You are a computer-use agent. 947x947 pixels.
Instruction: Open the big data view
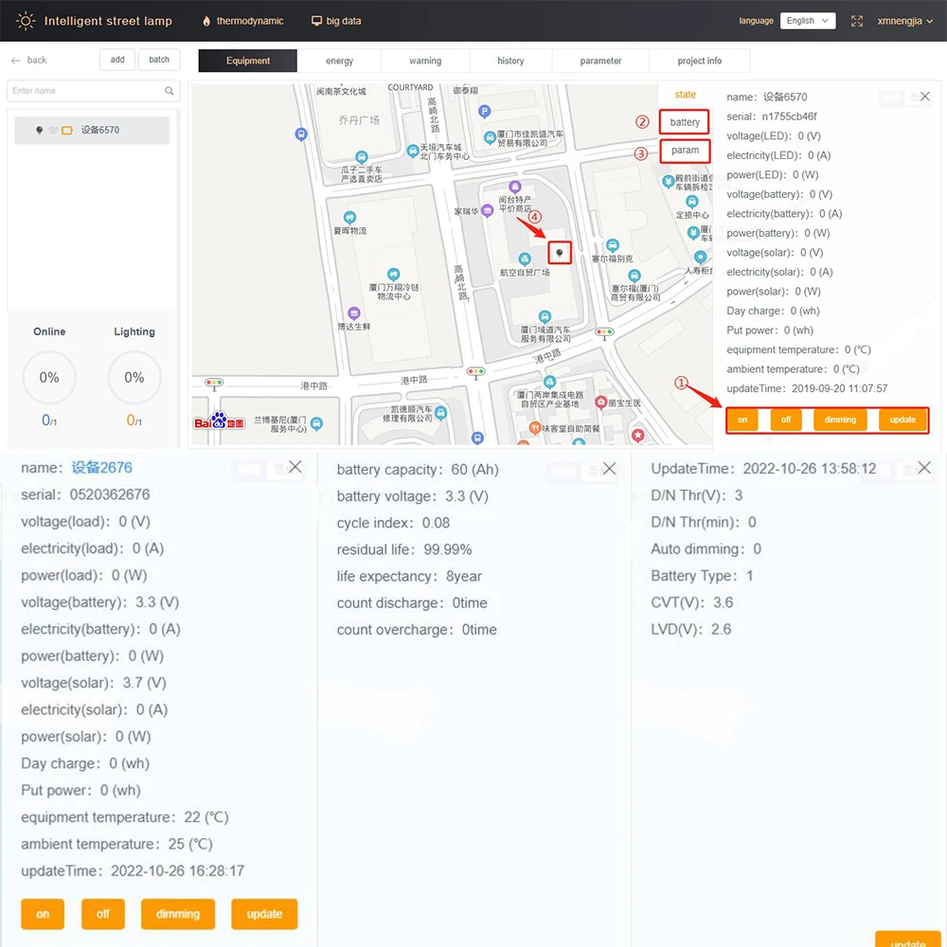tap(336, 21)
